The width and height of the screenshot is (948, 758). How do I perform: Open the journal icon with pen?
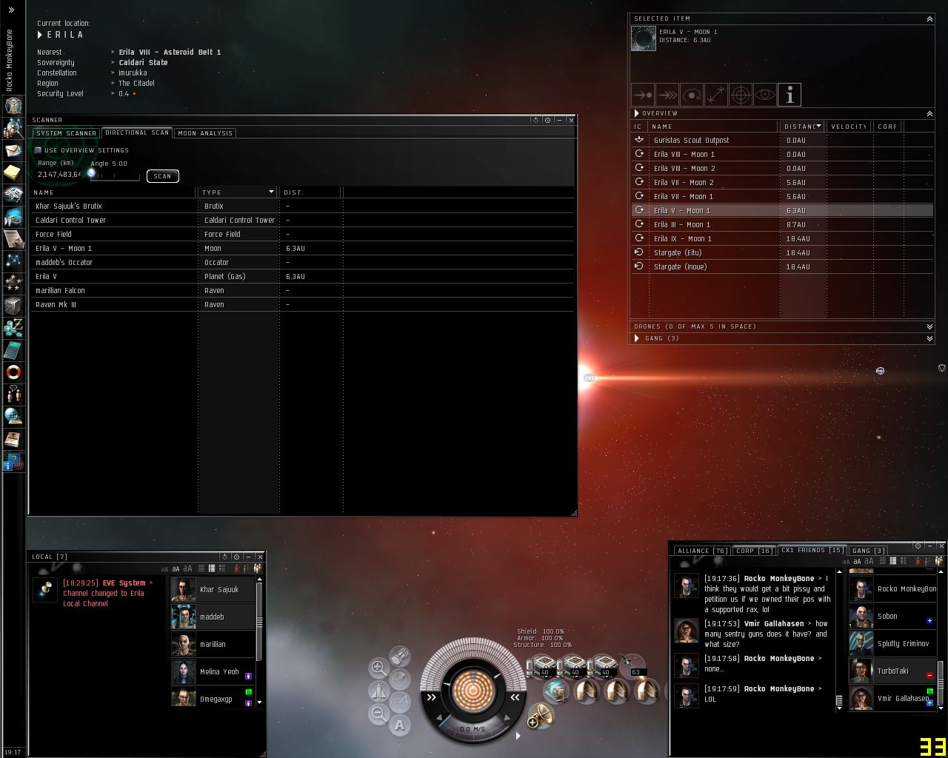point(13,238)
